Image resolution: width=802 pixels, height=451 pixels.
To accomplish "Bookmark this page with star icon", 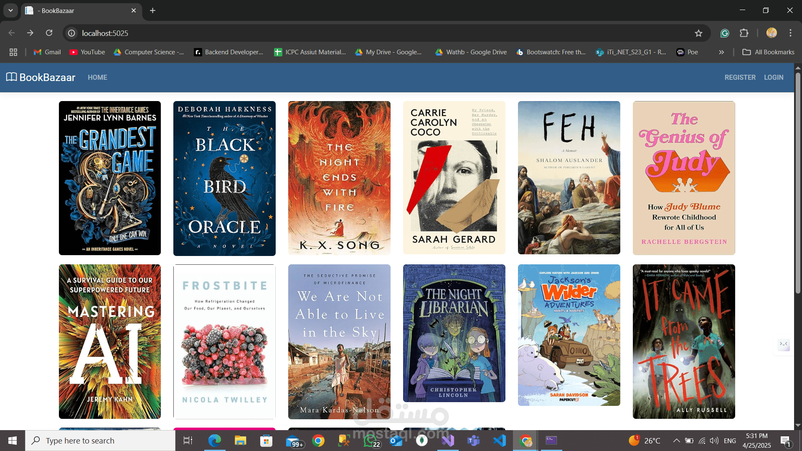I will point(698,33).
